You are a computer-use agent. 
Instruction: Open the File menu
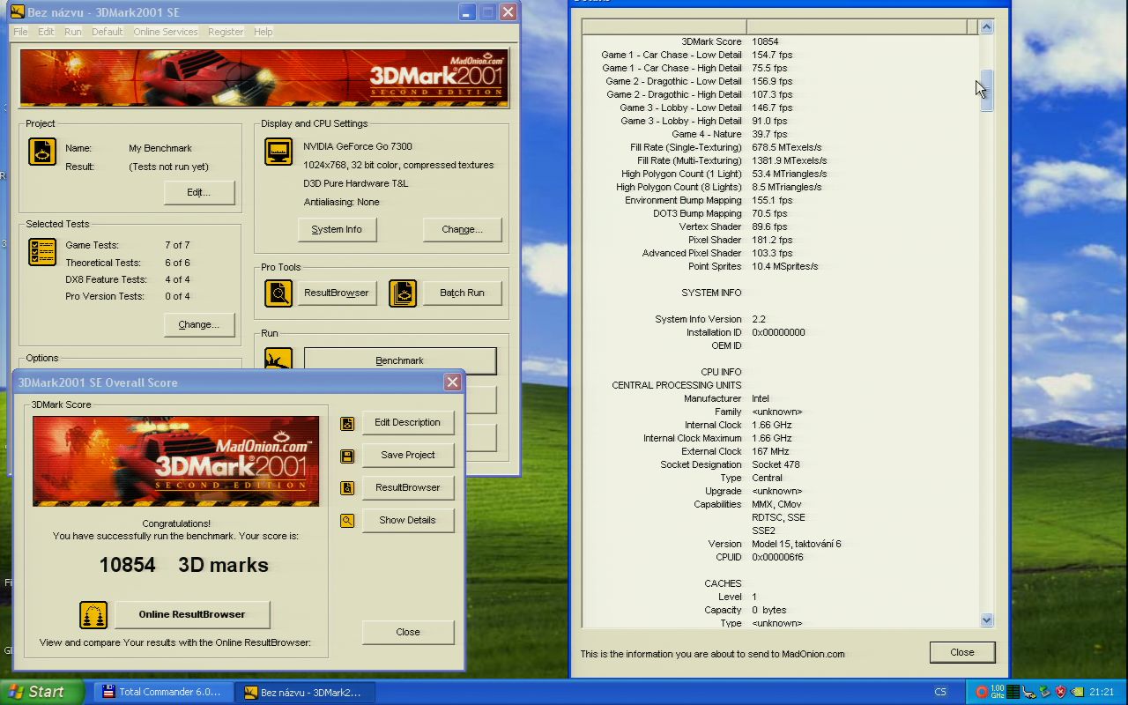click(20, 32)
